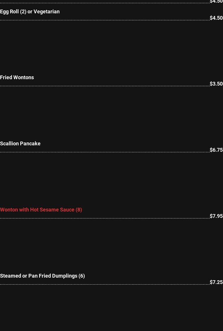The height and width of the screenshot is (331, 223).
Task: Click the $7.95 price for Wonton with Sesame Sauce
Action: (x=216, y=216)
